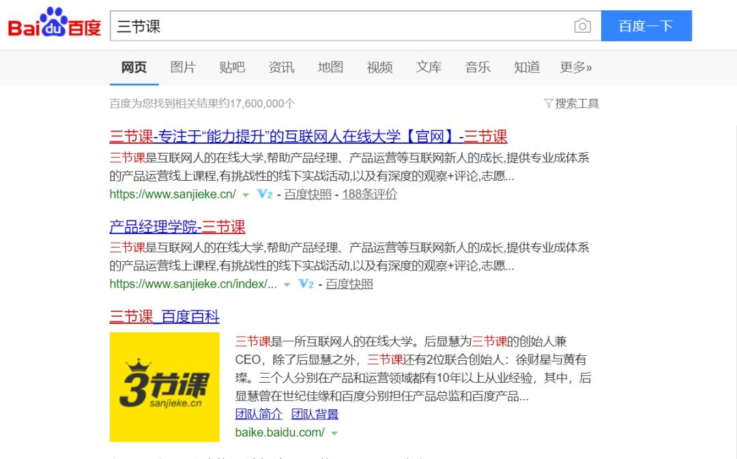Viewport: 737px width, 459px height.
Task: Open 团队背景 link
Action: [x=315, y=414]
